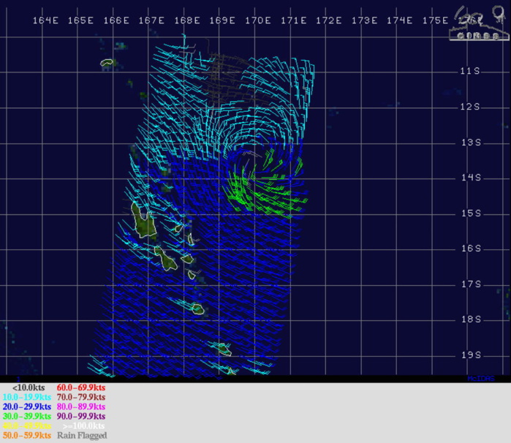This screenshot has height=443, width=511.
Task: Select the blue 20.0-29.9kts legend entry
Action: pyautogui.click(x=26, y=406)
